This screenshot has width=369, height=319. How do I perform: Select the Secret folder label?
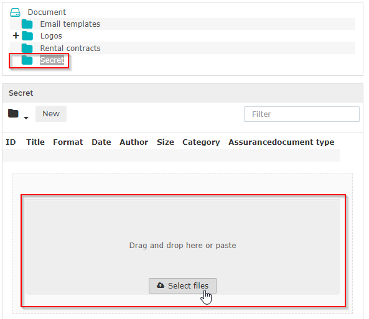pyautogui.click(x=52, y=60)
